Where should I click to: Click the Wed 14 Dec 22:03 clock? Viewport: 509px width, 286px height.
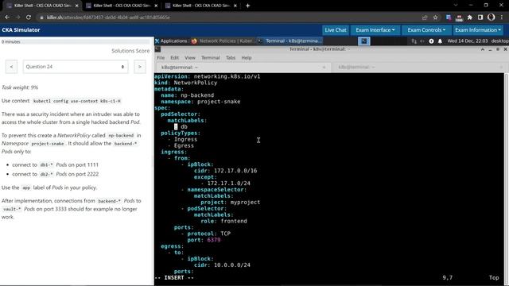pos(468,41)
